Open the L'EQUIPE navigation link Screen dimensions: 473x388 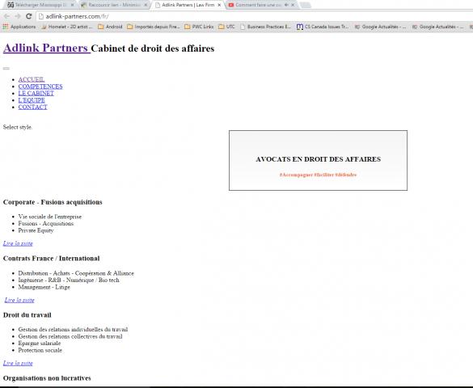click(x=32, y=100)
